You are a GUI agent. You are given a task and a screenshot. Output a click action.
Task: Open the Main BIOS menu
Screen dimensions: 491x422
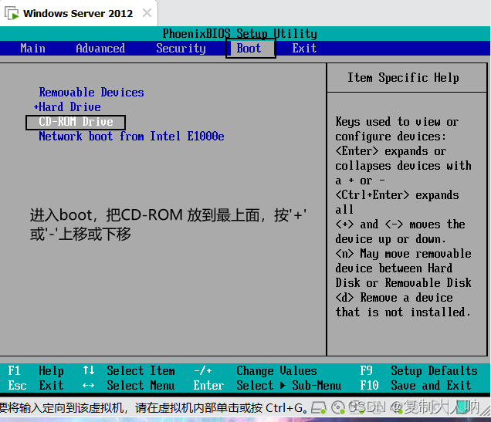(32, 49)
